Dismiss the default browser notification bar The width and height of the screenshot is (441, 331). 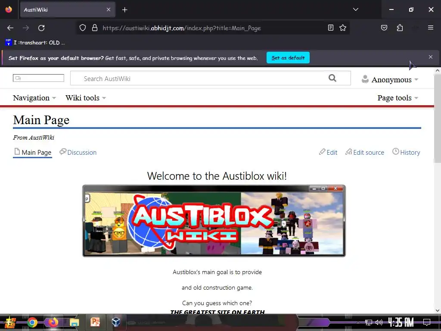431,57
